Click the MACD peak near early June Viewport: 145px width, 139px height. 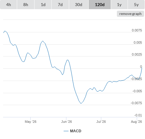68,60
